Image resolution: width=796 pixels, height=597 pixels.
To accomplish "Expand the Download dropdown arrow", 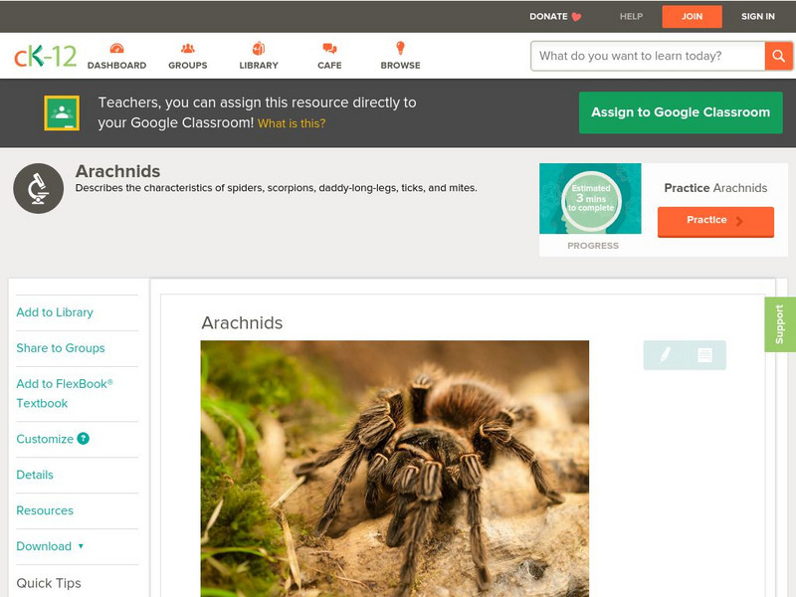I will pos(81,546).
